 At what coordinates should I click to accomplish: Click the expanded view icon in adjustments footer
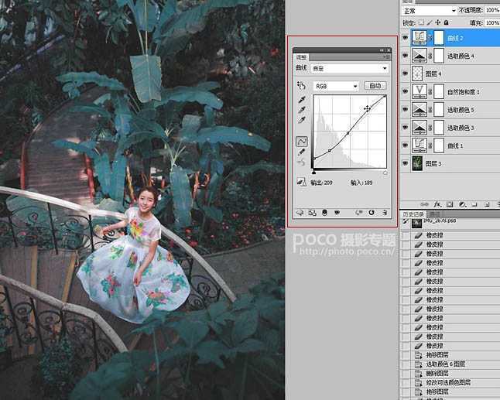pos(312,213)
